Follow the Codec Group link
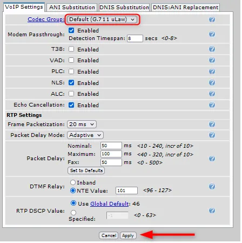This screenshot has height=243, width=242. 46,19
